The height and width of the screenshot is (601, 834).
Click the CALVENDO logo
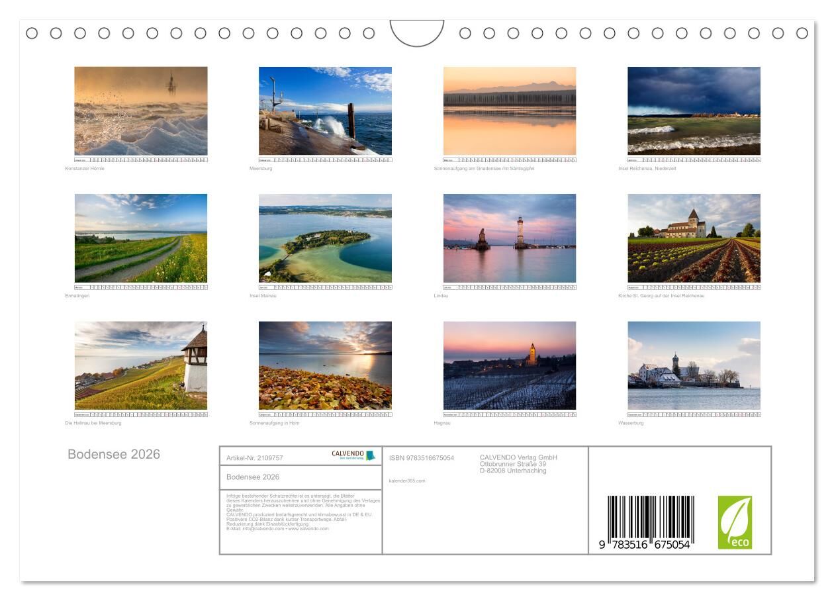353,455
